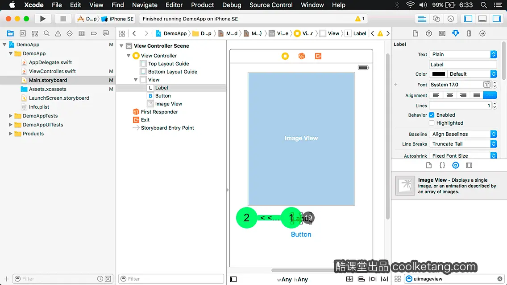Open the Baseline dropdown
507x285 pixels.
[x=463, y=134]
